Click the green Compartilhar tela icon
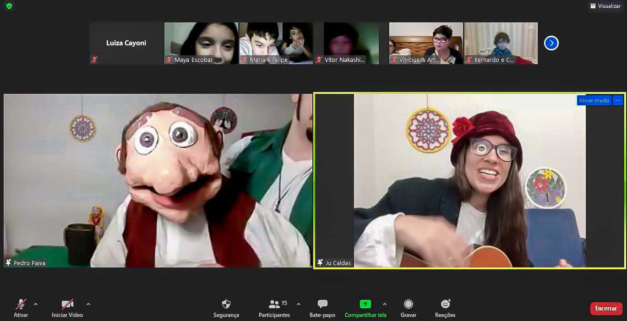Viewport: 627px width, 321px height. point(365,304)
